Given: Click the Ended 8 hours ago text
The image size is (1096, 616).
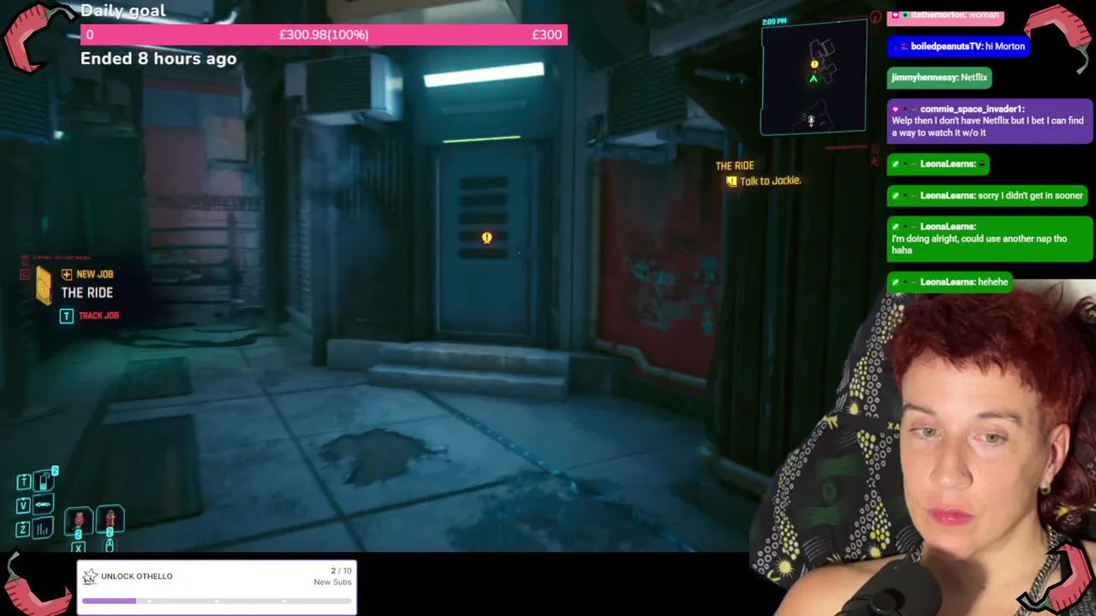Looking at the screenshot, I should 158,59.
